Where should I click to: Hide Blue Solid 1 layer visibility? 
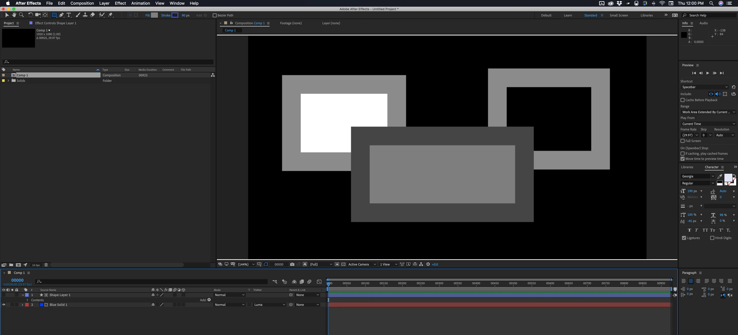tap(4, 304)
